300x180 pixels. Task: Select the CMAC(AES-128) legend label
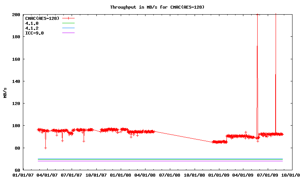[x=42, y=18]
